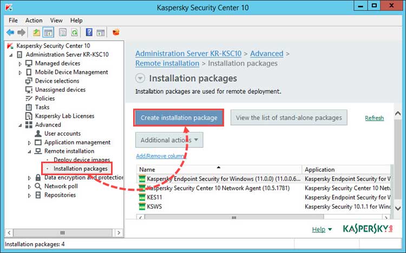
Task: Select the Kaspersky Security Center 10 root node
Action: [x=53, y=46]
